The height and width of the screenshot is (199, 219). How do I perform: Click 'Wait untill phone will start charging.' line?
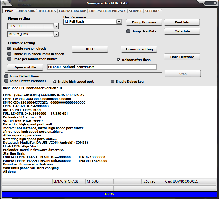tap(31, 168)
